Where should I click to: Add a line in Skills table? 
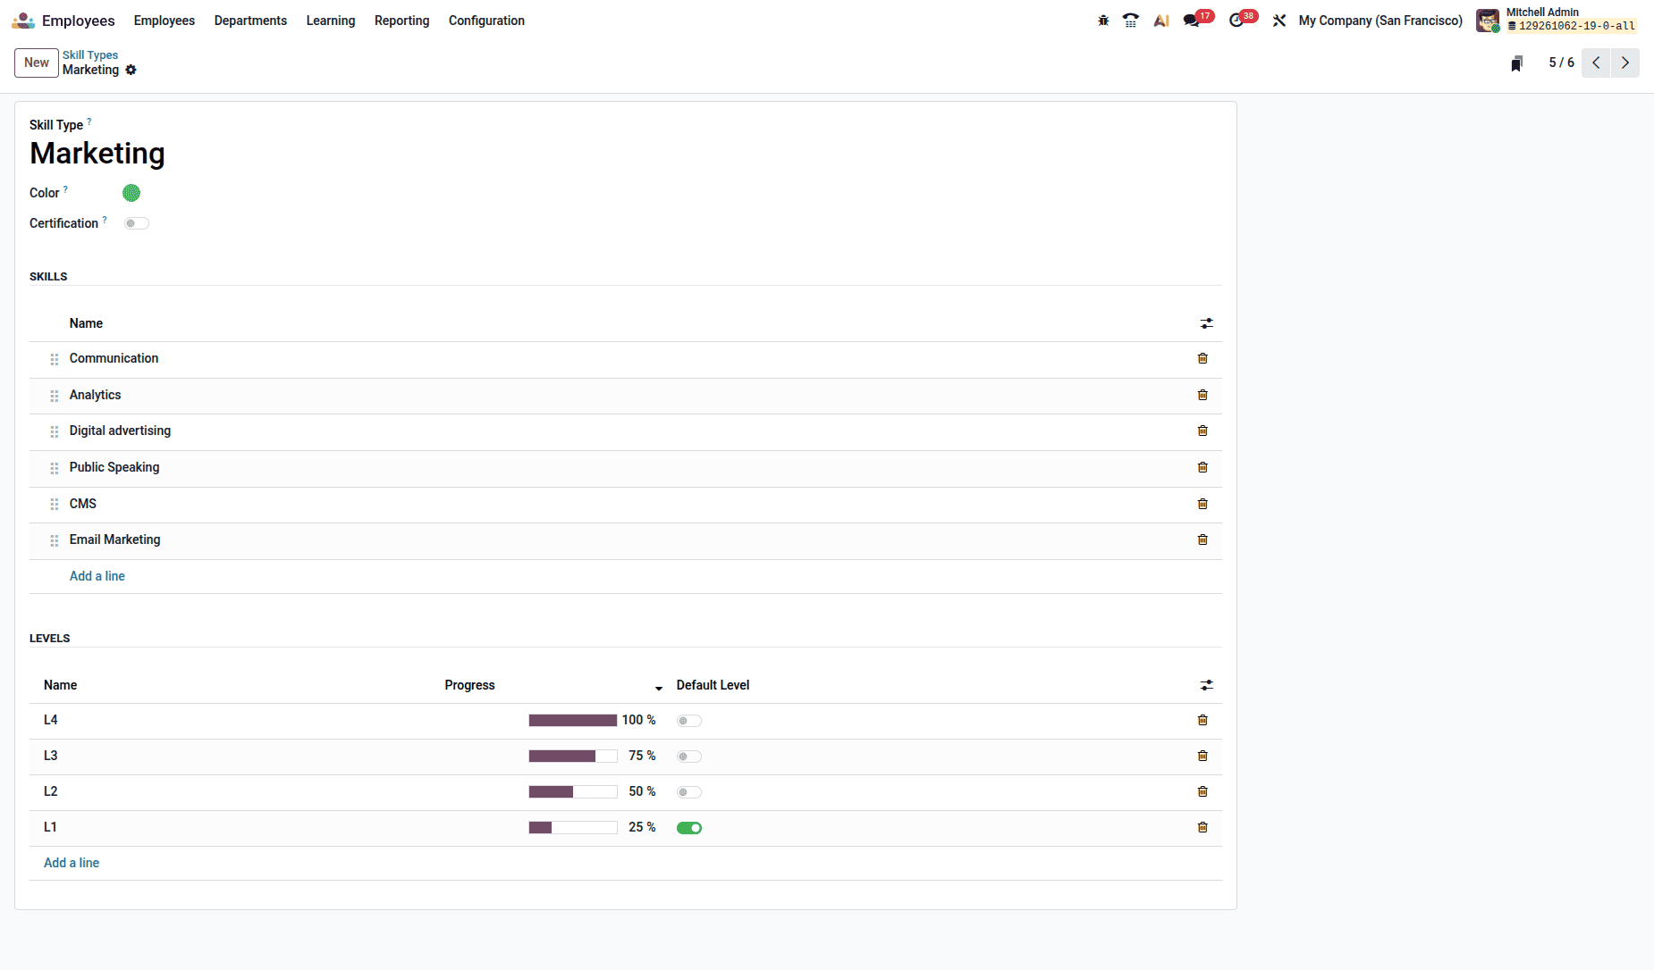tap(97, 576)
